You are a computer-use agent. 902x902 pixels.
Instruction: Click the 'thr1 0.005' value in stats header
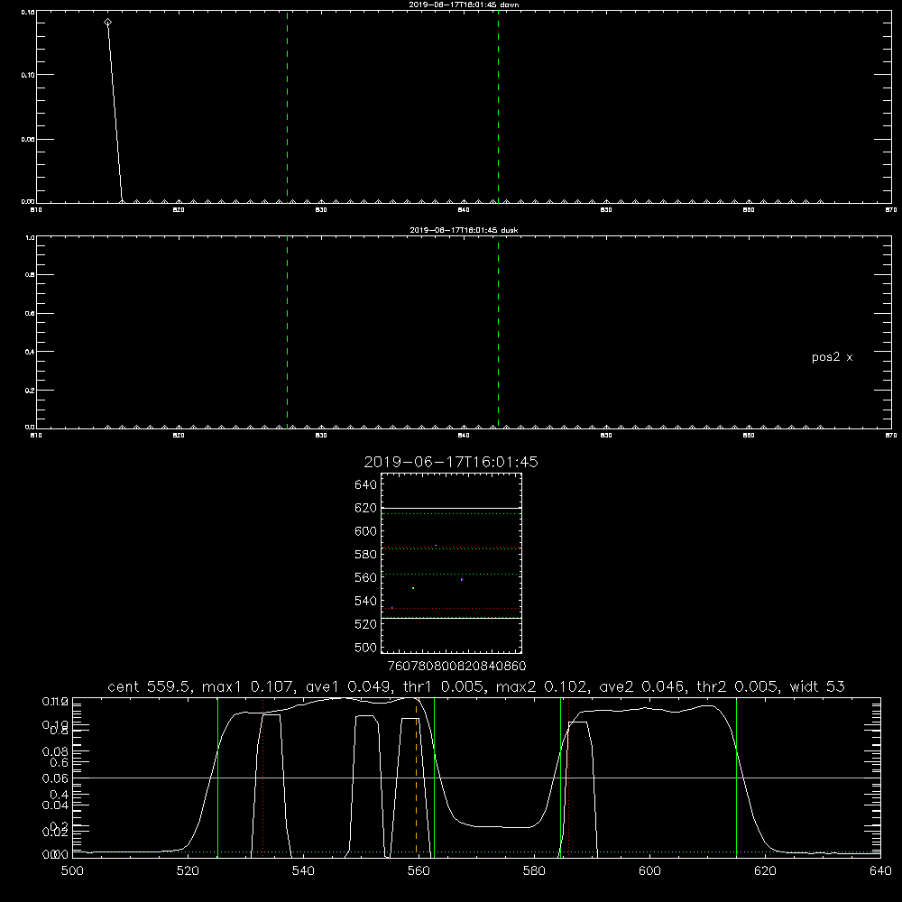pos(445,686)
